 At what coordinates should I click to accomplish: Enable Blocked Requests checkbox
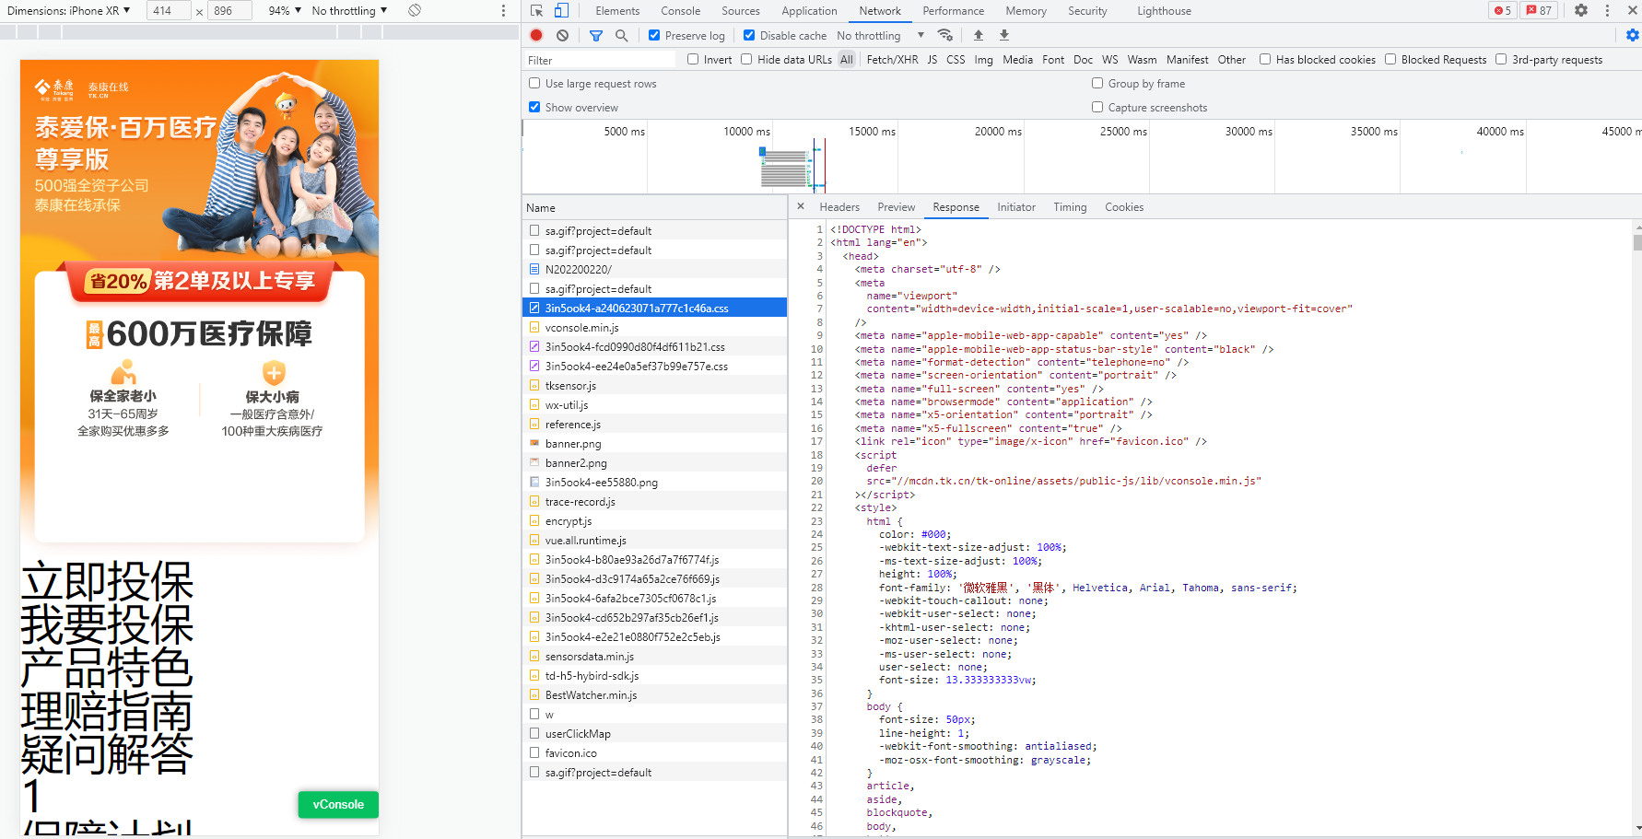(1390, 59)
